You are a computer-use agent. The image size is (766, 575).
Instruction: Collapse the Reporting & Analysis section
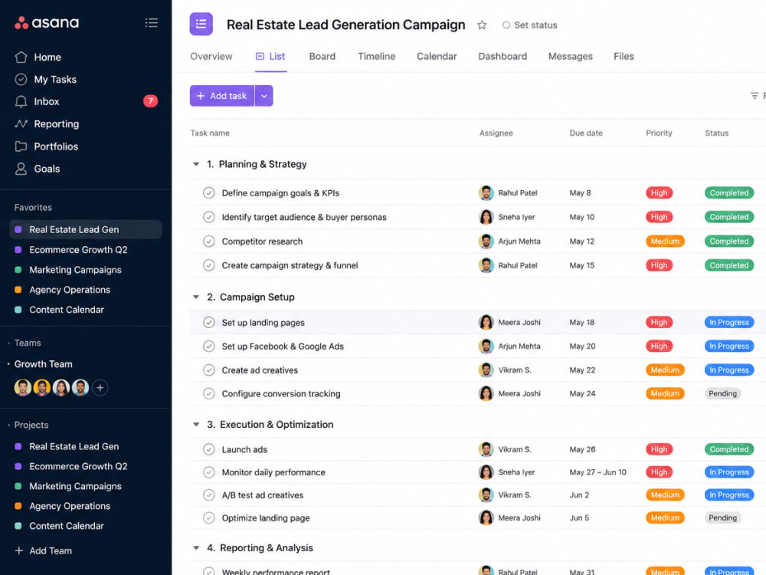[196, 548]
